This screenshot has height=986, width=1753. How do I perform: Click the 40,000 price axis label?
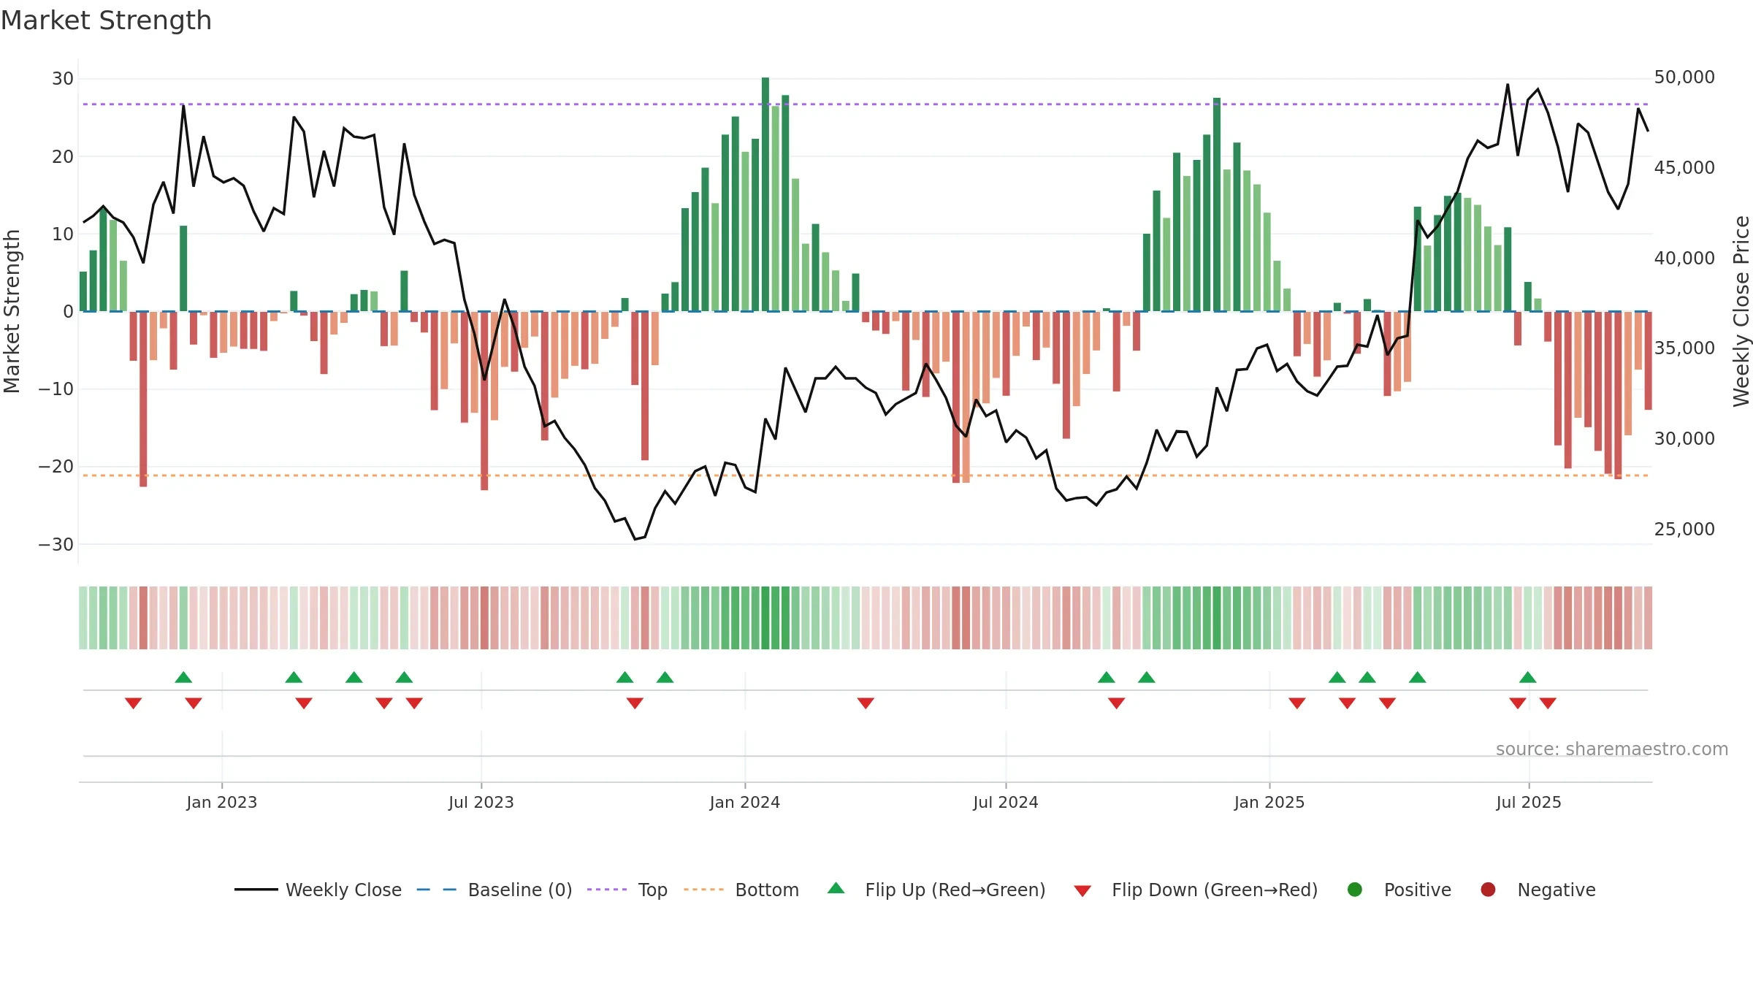[1684, 259]
